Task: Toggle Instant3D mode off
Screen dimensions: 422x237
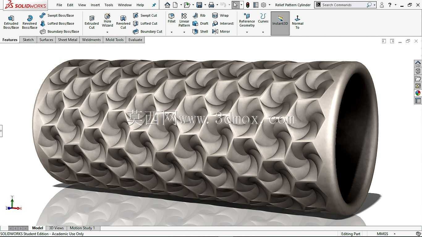Action: (x=280, y=23)
